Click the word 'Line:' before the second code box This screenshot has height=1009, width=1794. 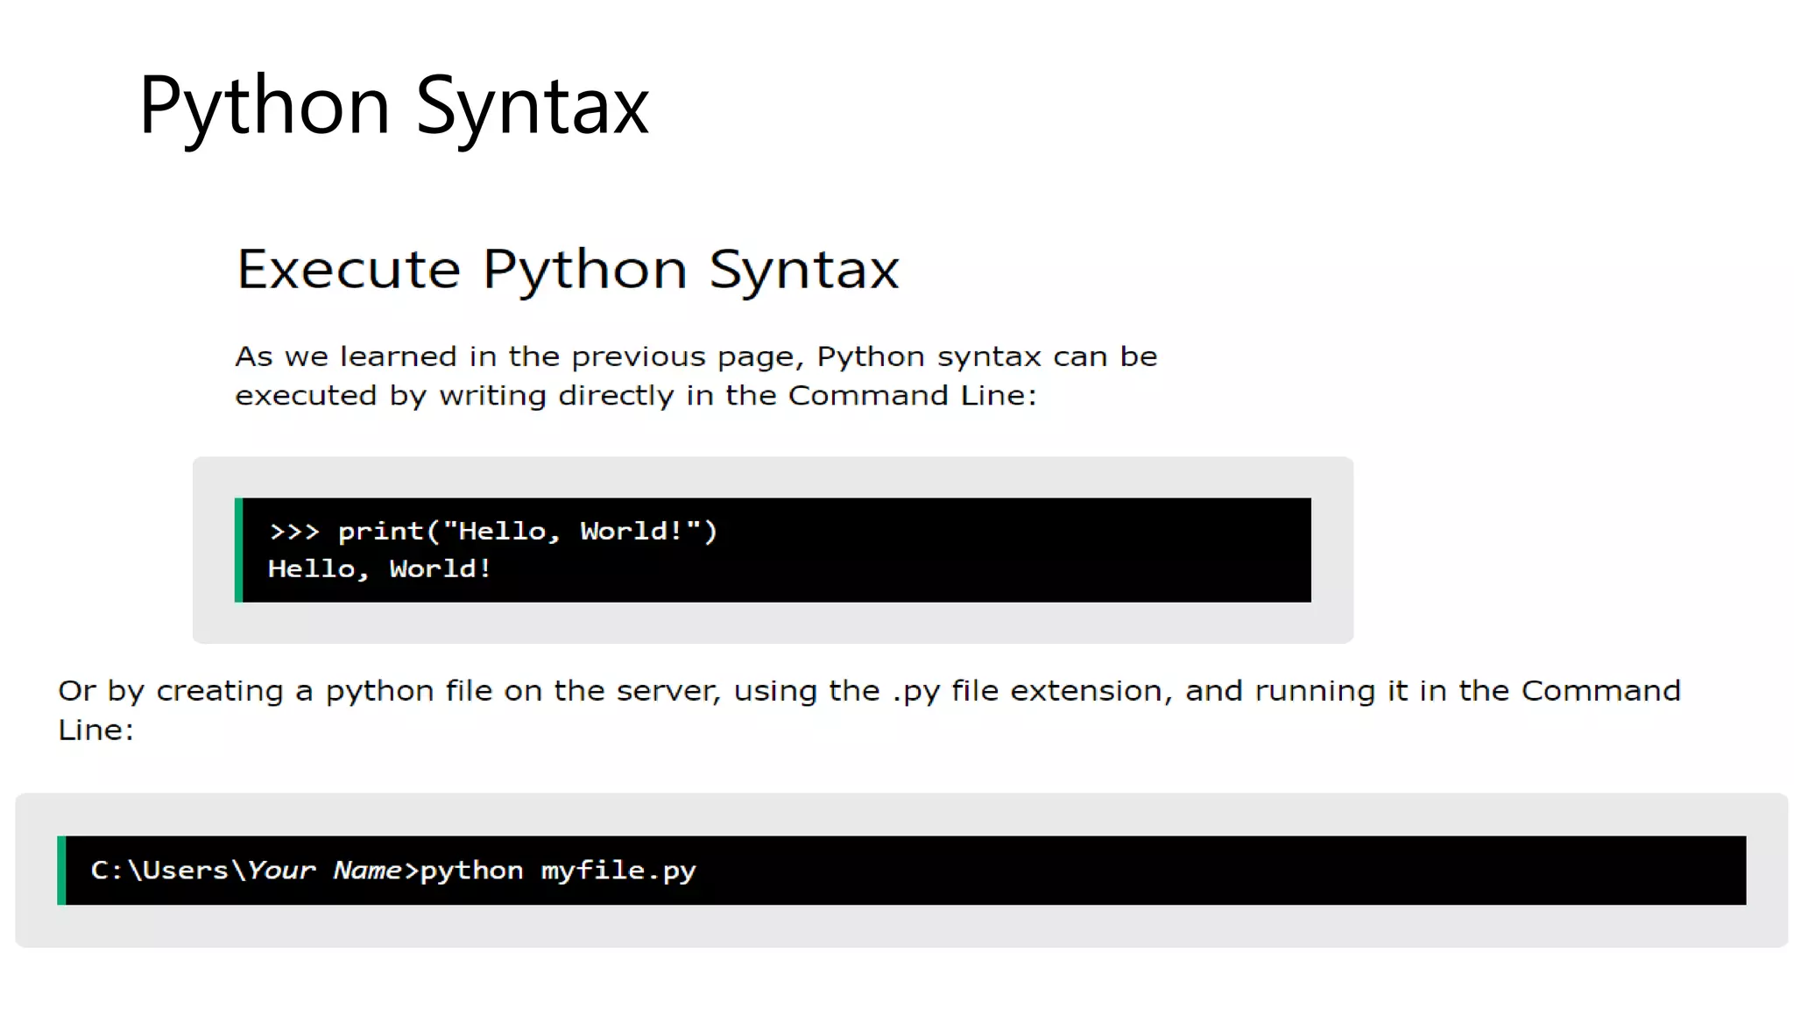pos(96,730)
